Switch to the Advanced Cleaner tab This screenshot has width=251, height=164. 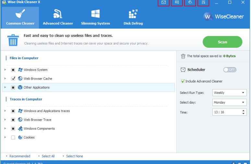click(58, 18)
